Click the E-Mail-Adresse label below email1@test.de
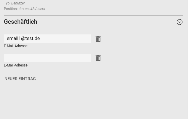 16,46
